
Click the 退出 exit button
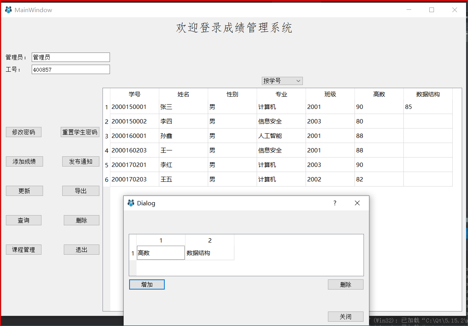coord(81,249)
